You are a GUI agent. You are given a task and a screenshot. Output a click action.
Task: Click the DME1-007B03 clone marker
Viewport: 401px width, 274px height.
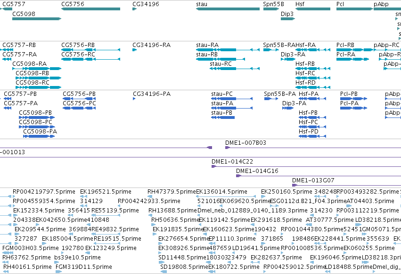tap(228, 148)
